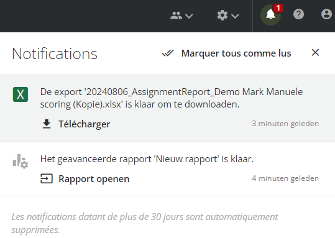The width and height of the screenshot is (335, 238).
Task: Expand the settings gear chevron
Action: (x=235, y=16)
